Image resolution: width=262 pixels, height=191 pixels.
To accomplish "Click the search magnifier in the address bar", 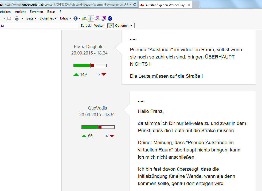I will point(126,5).
